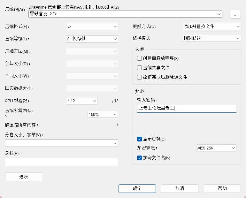Click the 取消 button
The height and width of the screenshot is (198, 246).
pos(180,188)
